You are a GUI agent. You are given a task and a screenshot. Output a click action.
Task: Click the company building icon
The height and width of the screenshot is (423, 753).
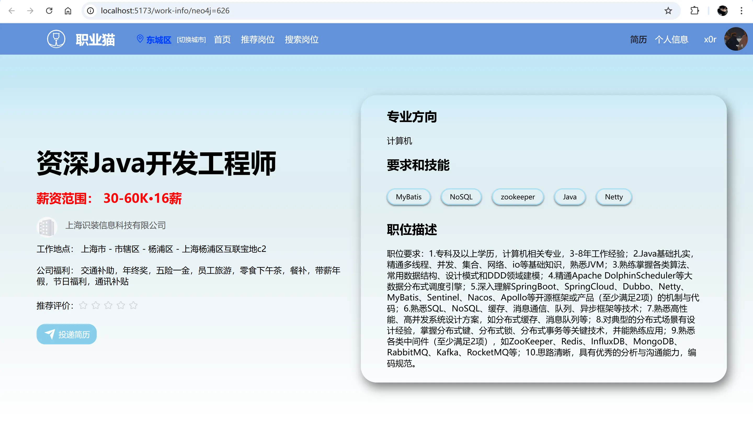(x=47, y=227)
